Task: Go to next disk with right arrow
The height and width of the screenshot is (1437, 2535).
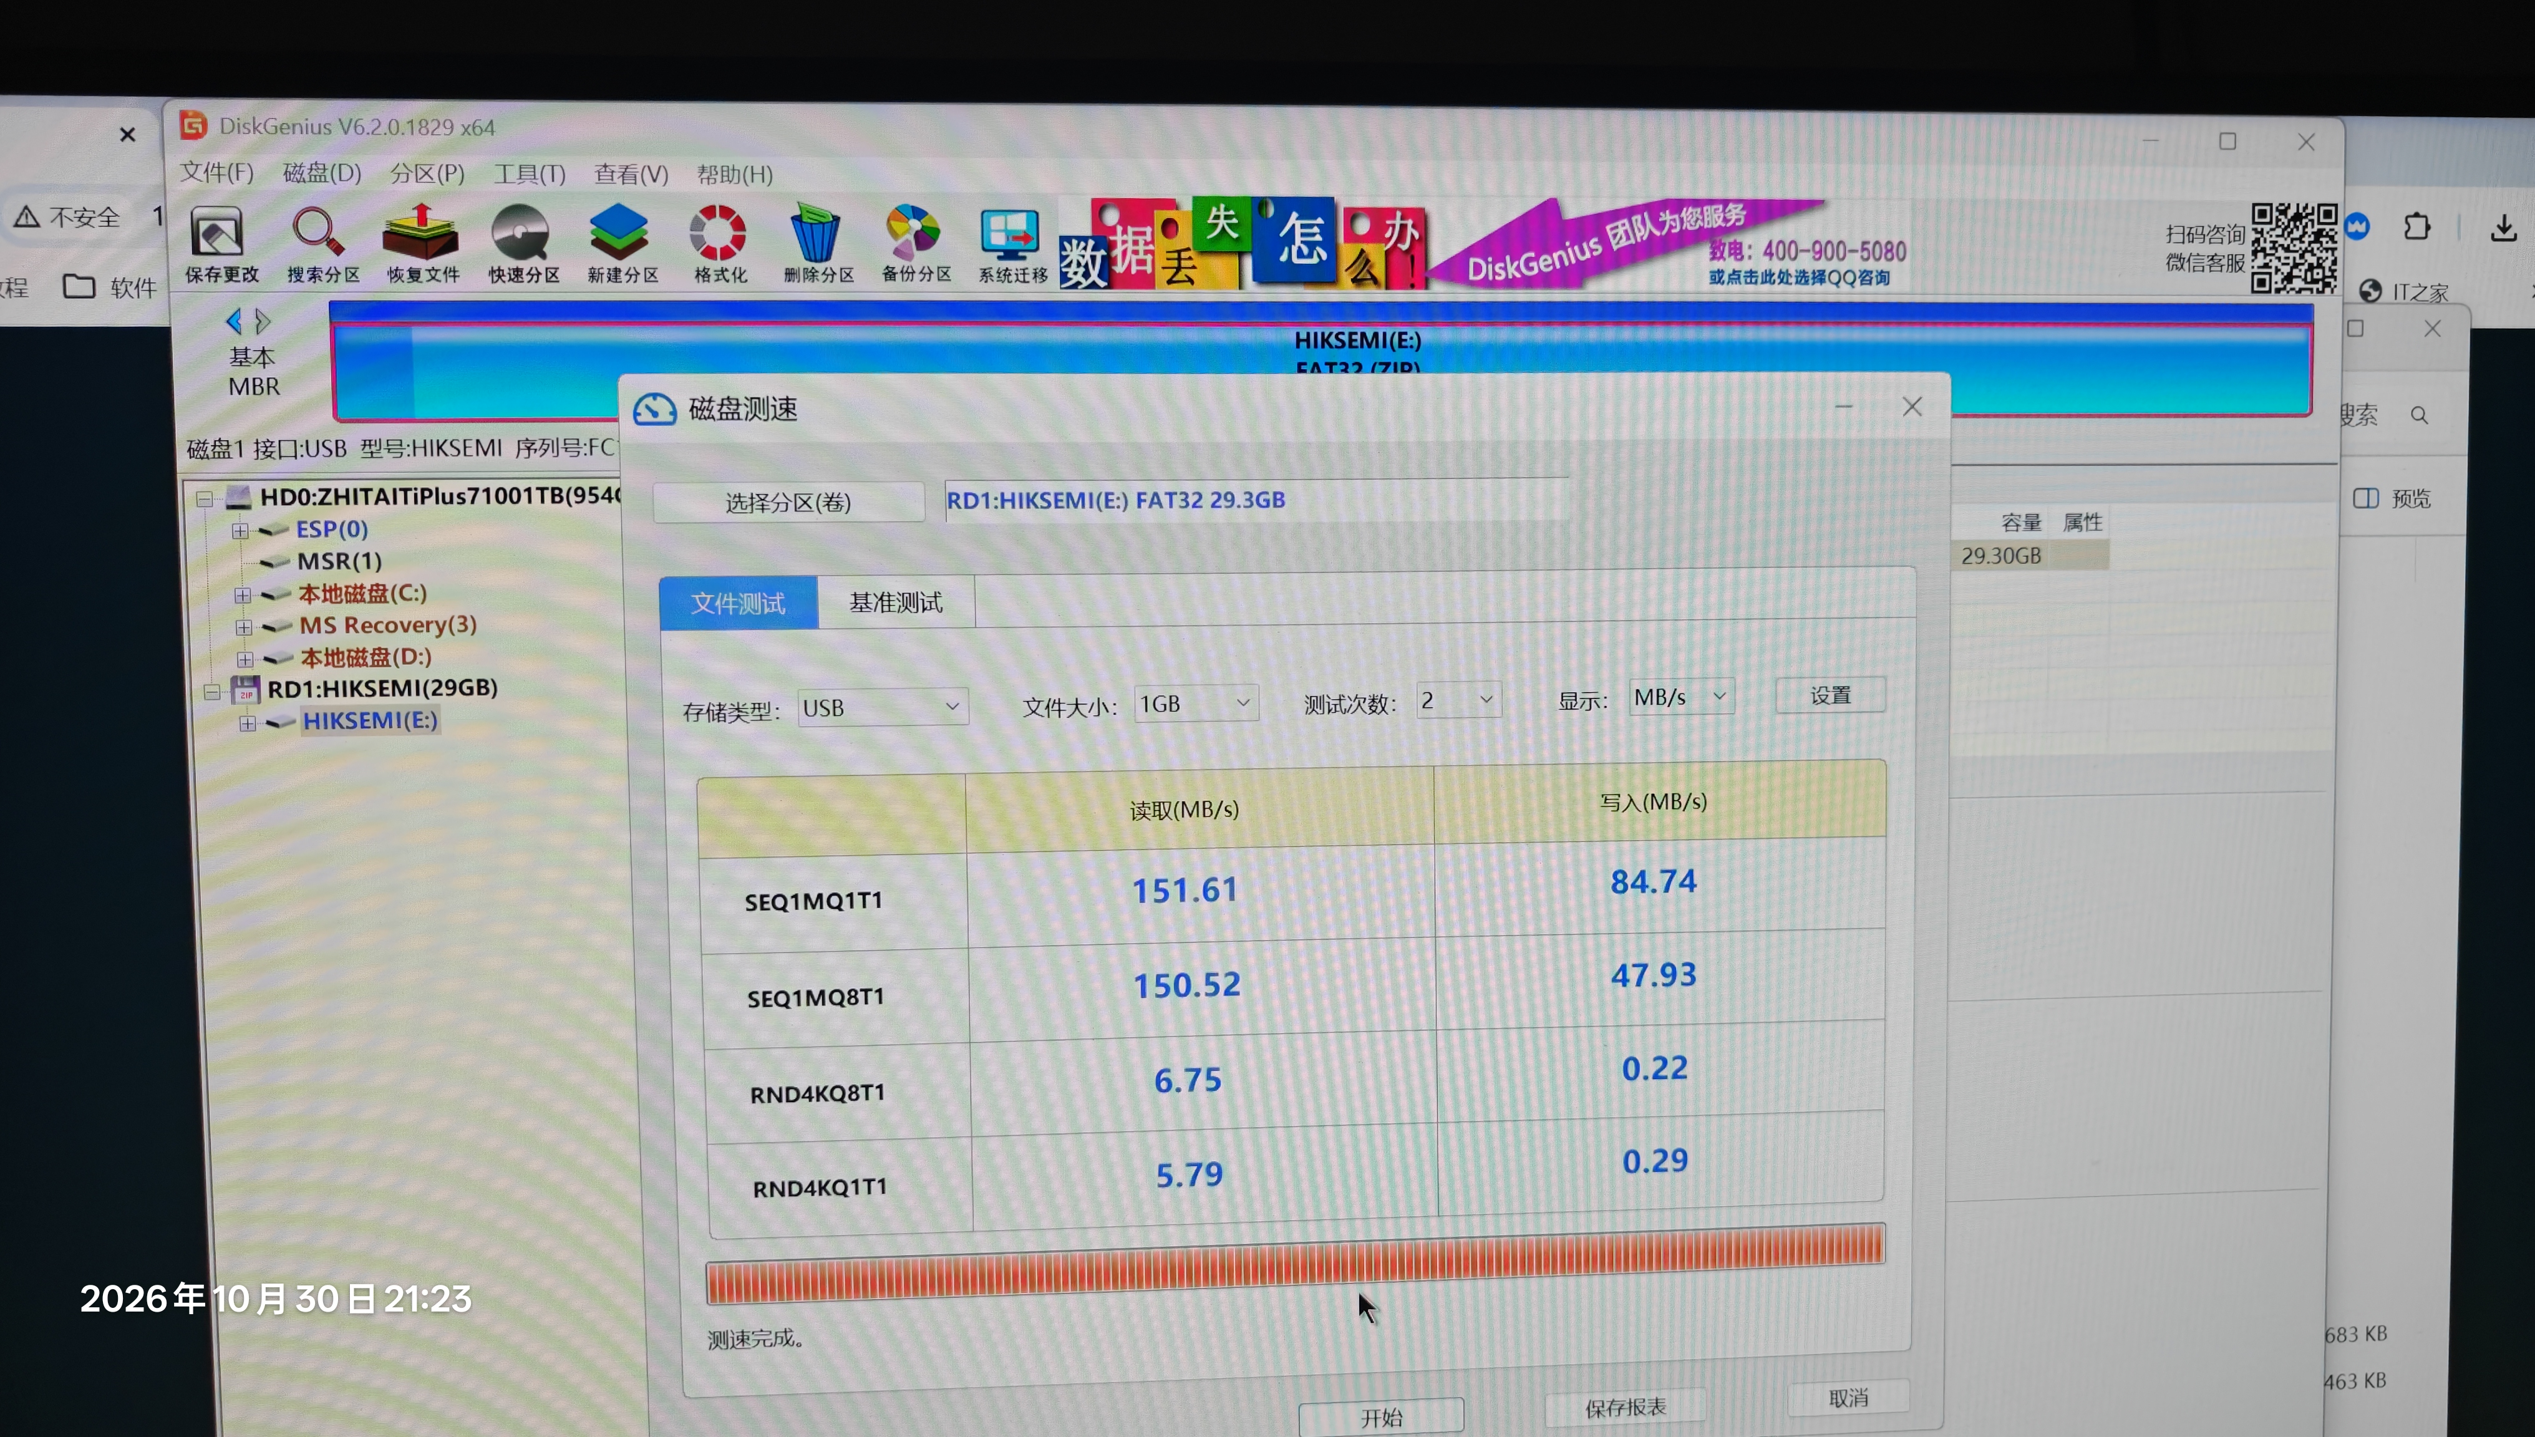Action: (x=263, y=321)
